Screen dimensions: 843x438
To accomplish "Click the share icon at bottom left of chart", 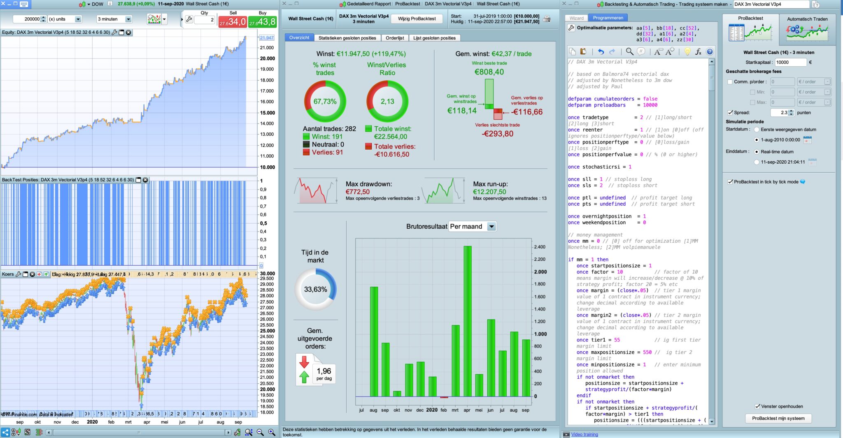I will (5, 432).
